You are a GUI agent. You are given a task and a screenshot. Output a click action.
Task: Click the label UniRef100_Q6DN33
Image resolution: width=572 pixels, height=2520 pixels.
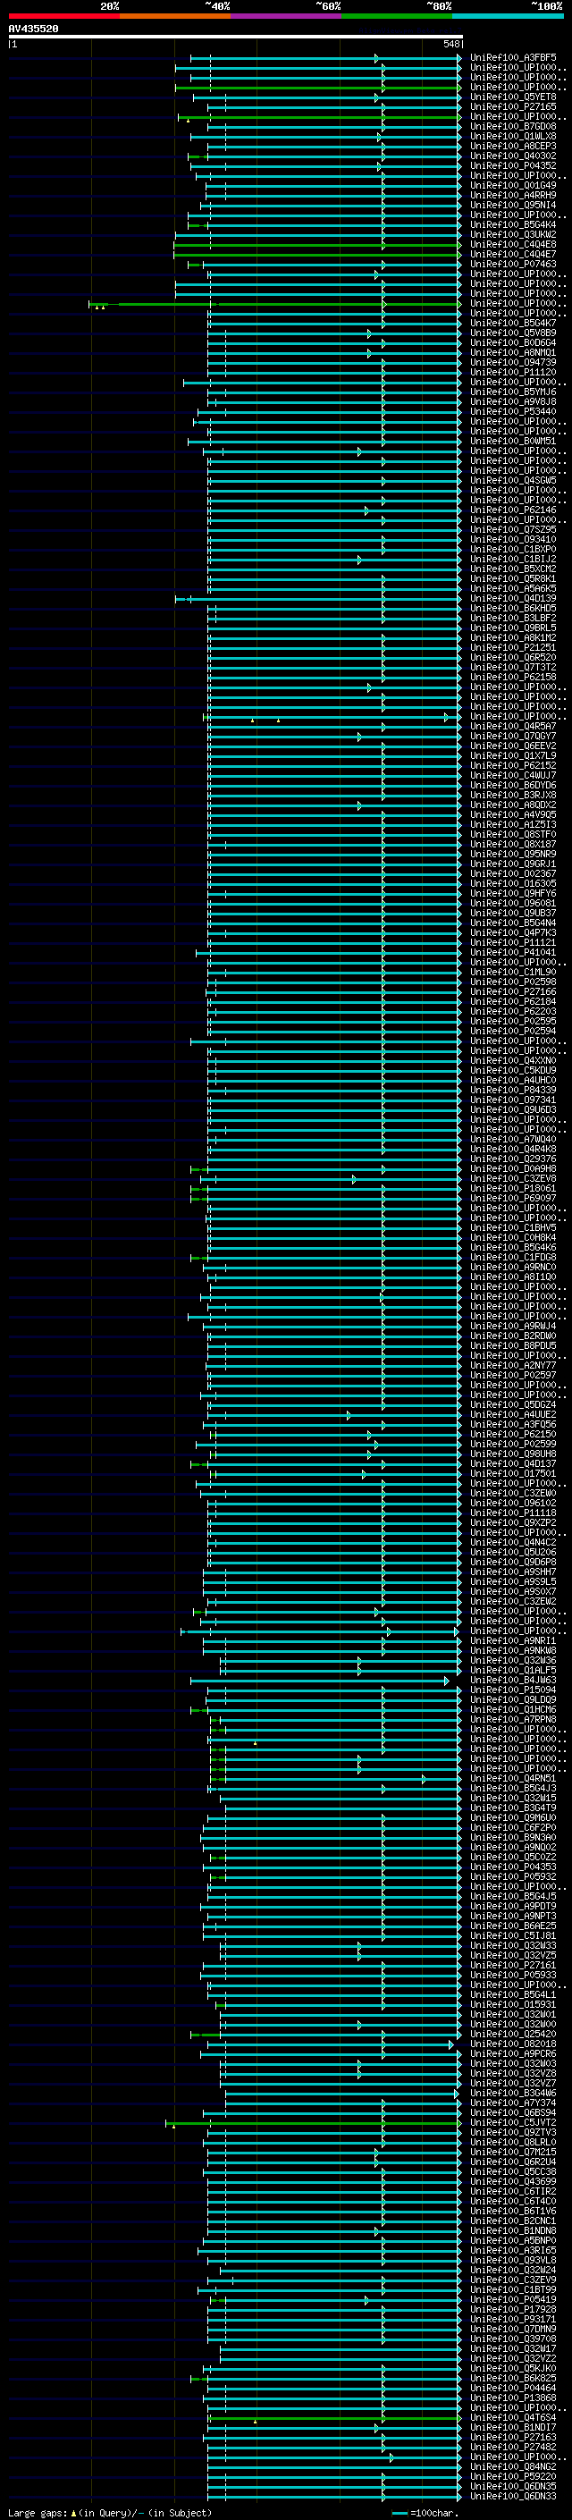tap(512, 2497)
